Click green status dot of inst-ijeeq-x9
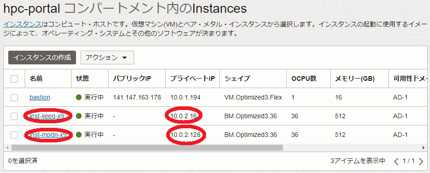 [x=79, y=116]
